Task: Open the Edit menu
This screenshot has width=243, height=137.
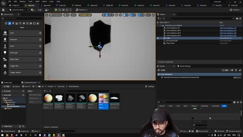Action: tap(15, 2)
